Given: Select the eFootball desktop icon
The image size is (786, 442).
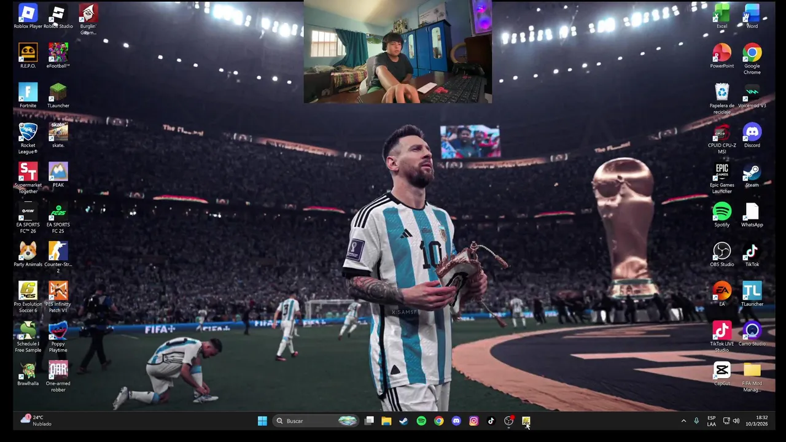Looking at the screenshot, I should [58, 56].
